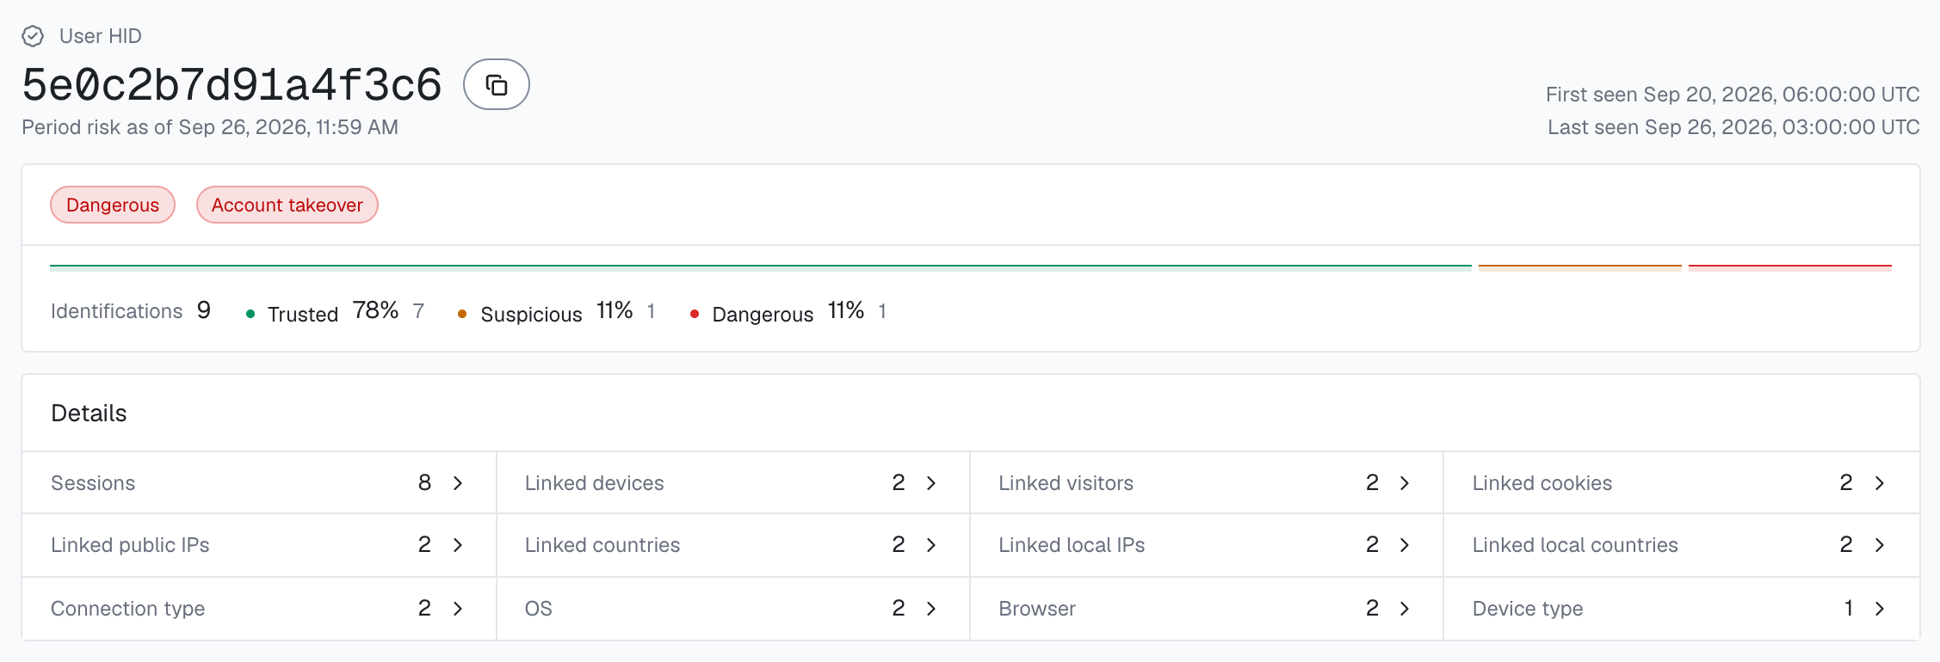Click the Device type label
Image resolution: width=1940 pixels, height=662 pixels.
click(x=1528, y=609)
